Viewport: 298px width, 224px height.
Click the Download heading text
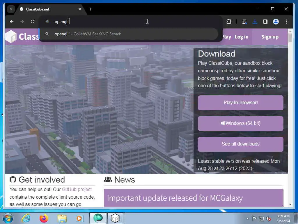[217, 54]
